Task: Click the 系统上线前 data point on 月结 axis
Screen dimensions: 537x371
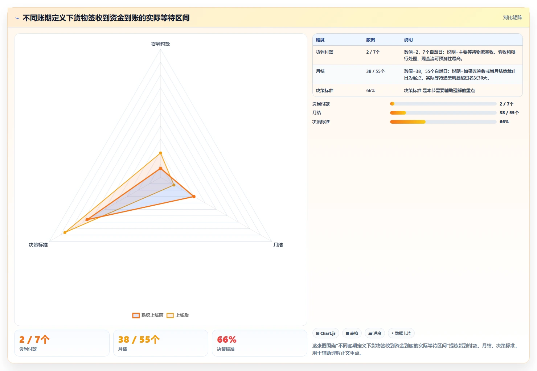Action: (194, 197)
